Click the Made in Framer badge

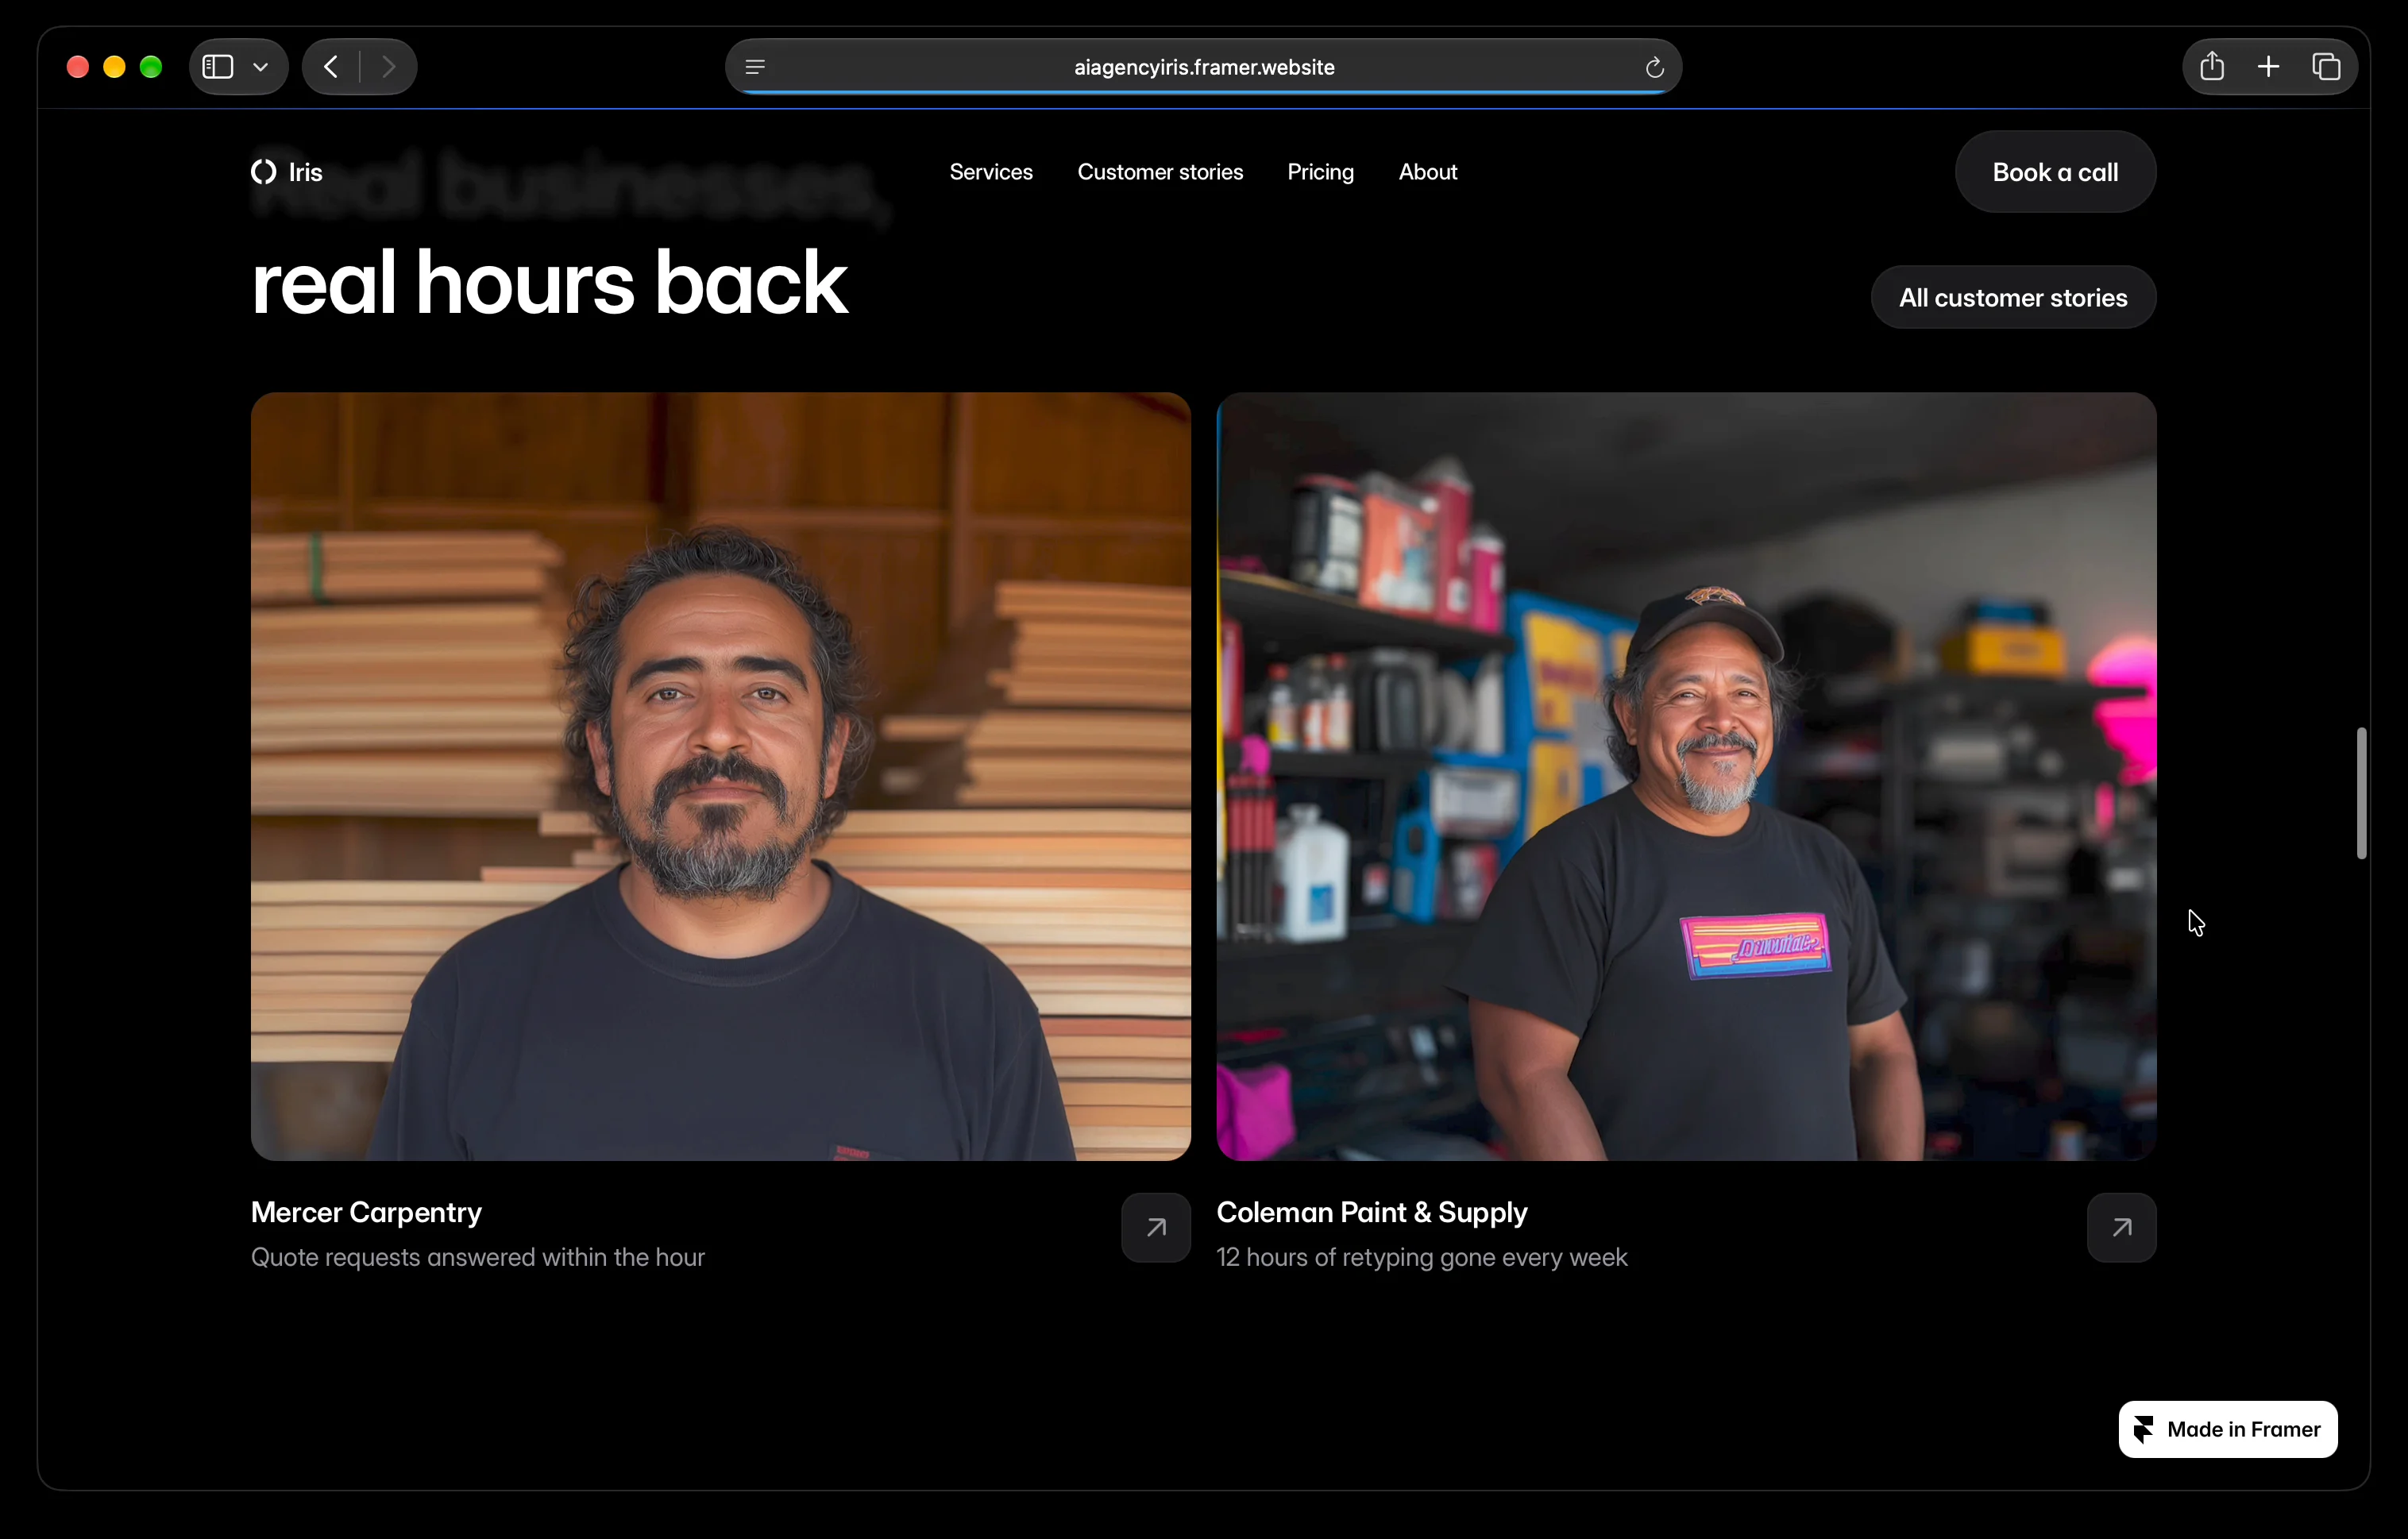(x=2228, y=1429)
